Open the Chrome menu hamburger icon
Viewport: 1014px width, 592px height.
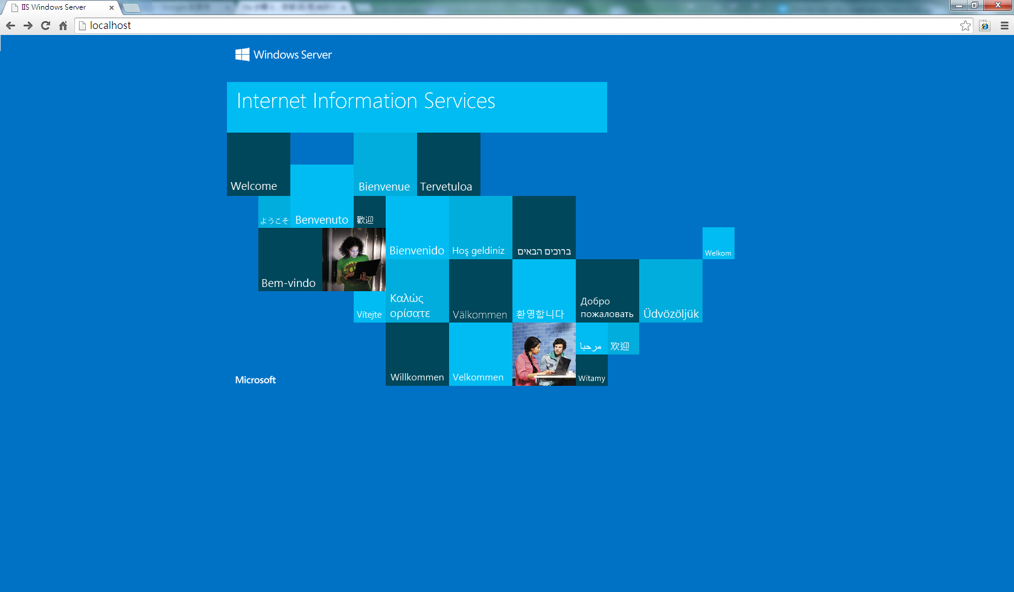click(1004, 25)
